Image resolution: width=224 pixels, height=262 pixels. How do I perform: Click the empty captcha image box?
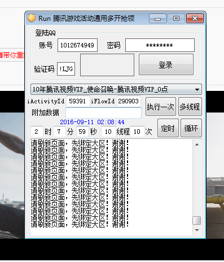pyautogui.click(x=107, y=65)
